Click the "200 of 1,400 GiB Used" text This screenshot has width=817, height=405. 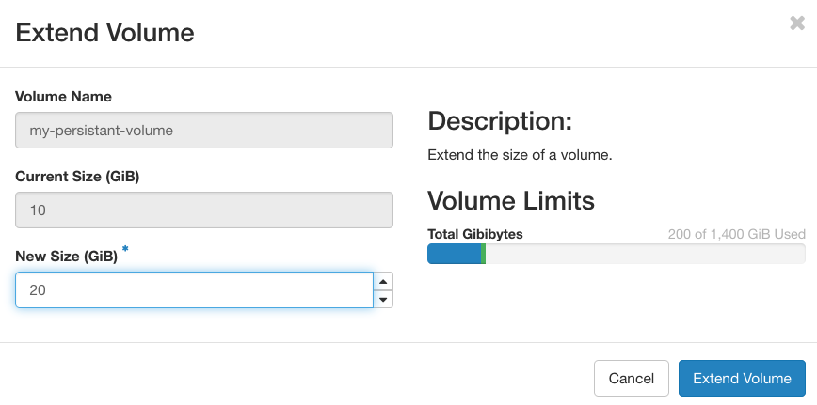735,233
